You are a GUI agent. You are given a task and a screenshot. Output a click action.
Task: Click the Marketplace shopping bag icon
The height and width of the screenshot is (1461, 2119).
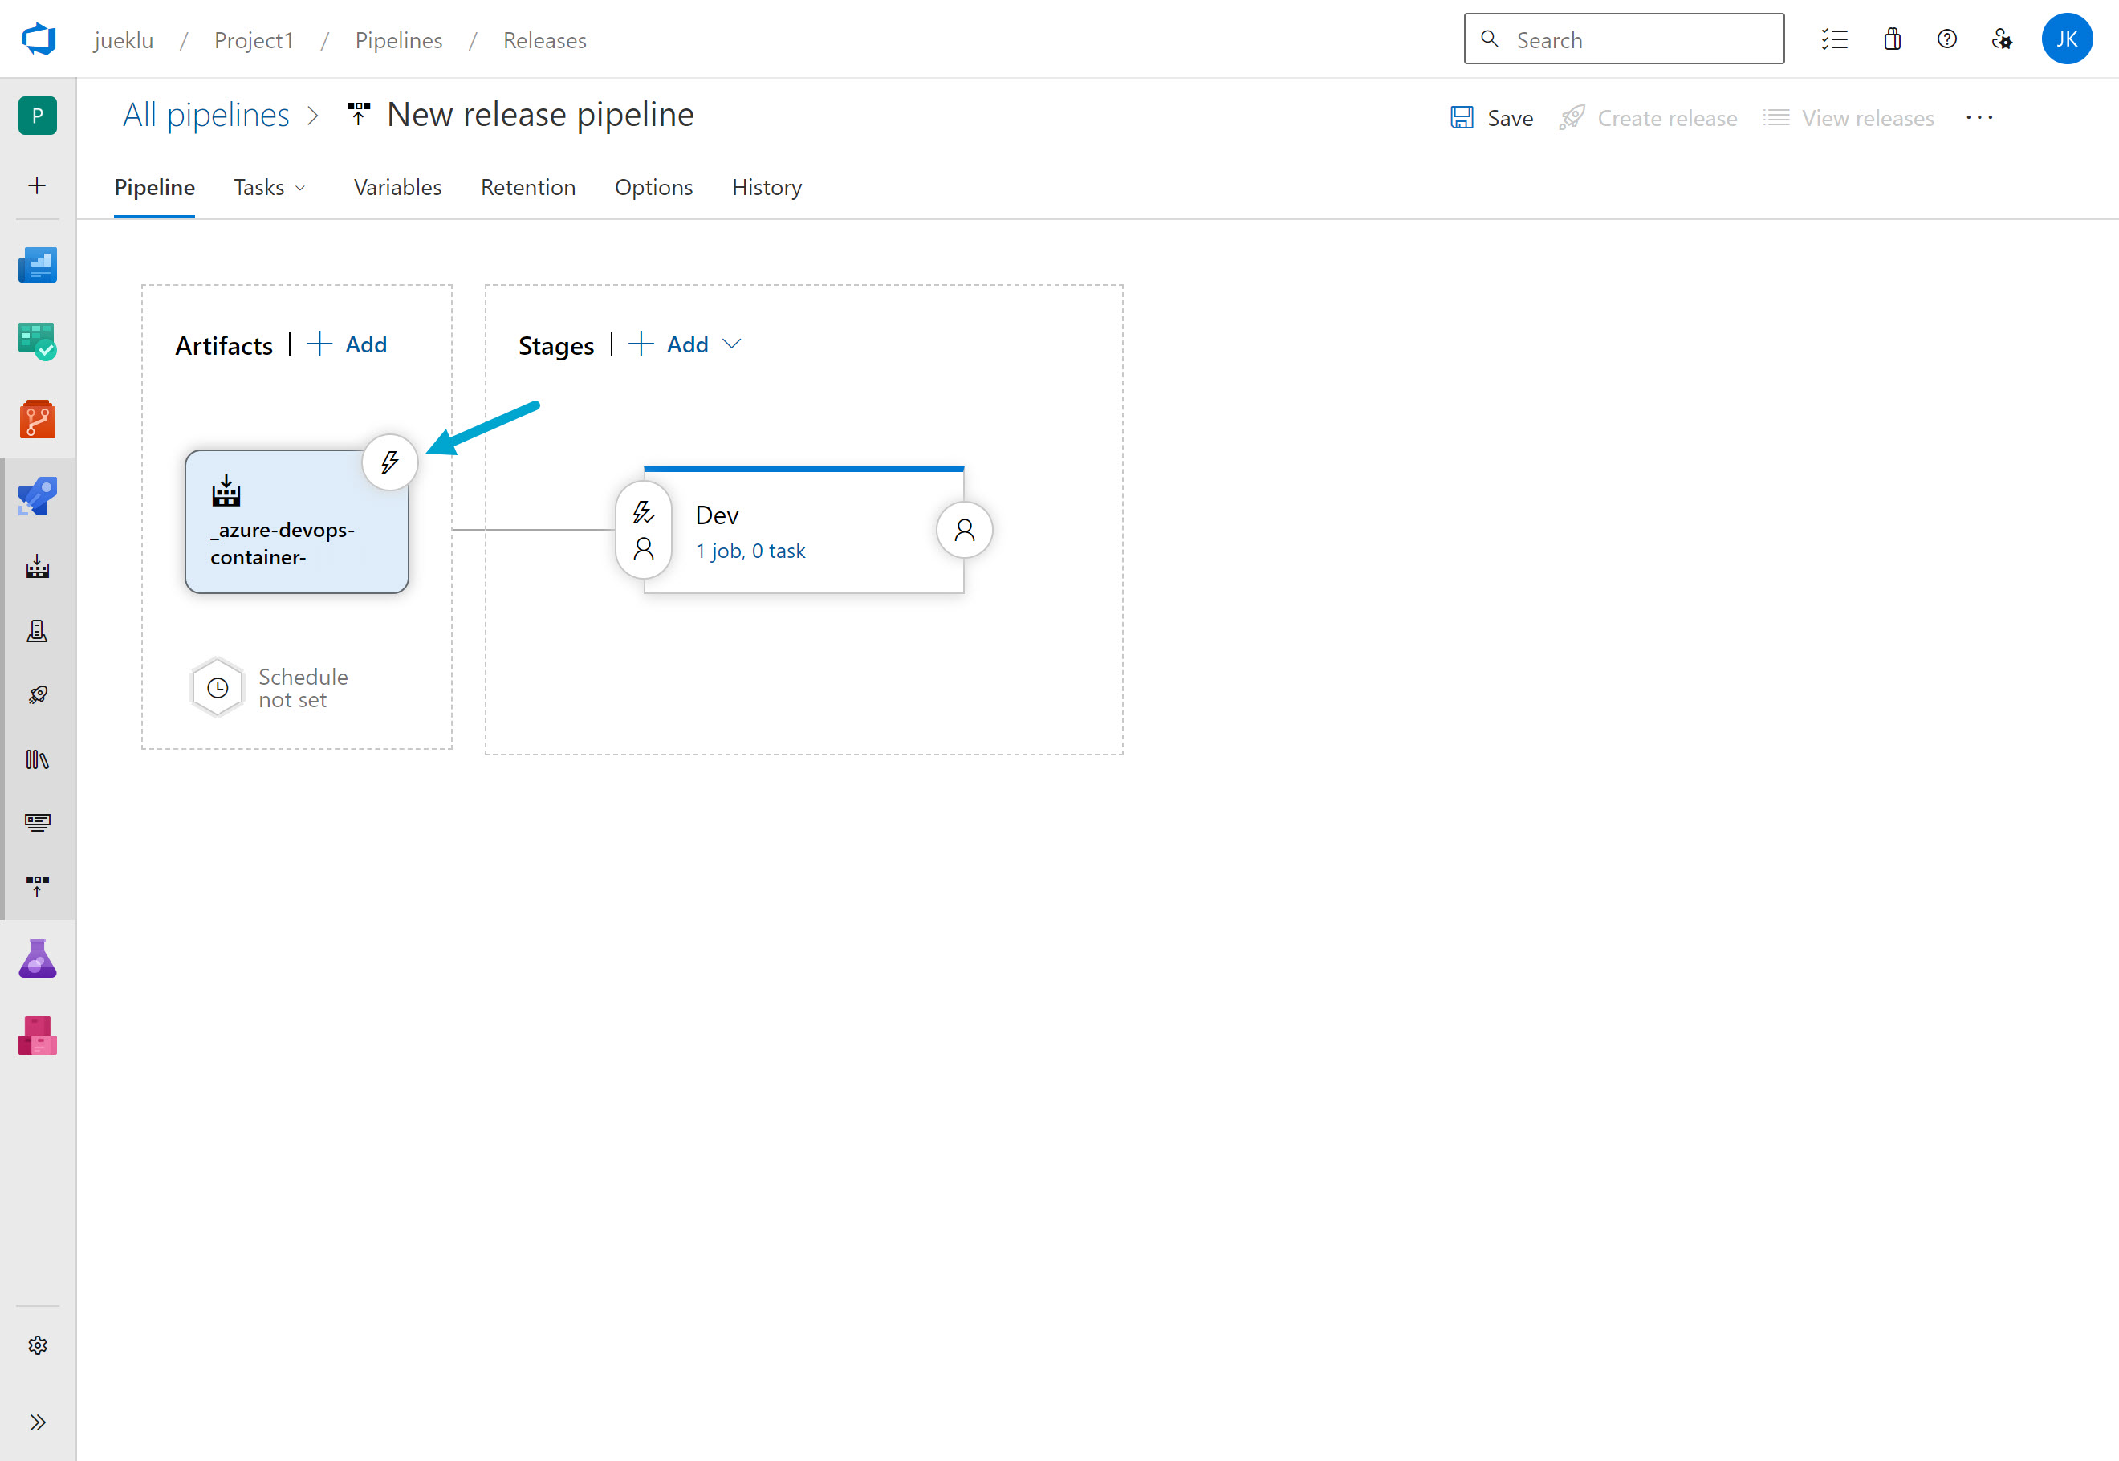click(x=1892, y=39)
